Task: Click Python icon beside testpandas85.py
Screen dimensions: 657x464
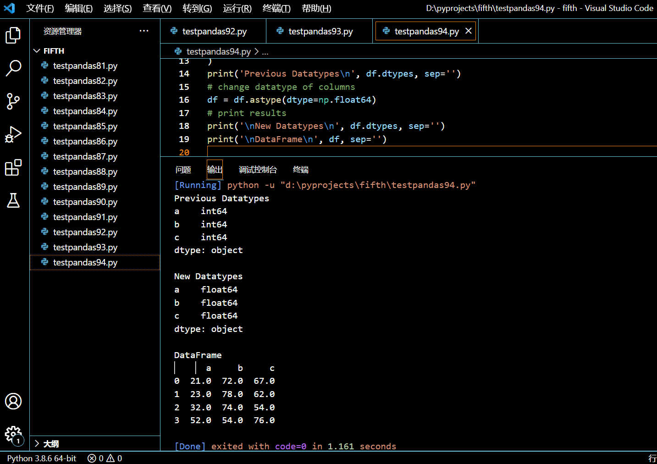Action: tap(45, 126)
